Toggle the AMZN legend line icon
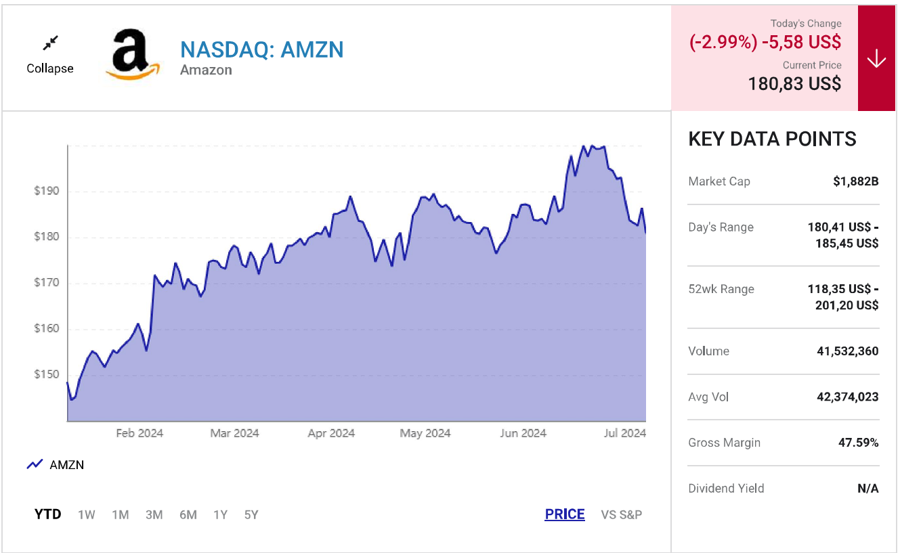 [35, 465]
